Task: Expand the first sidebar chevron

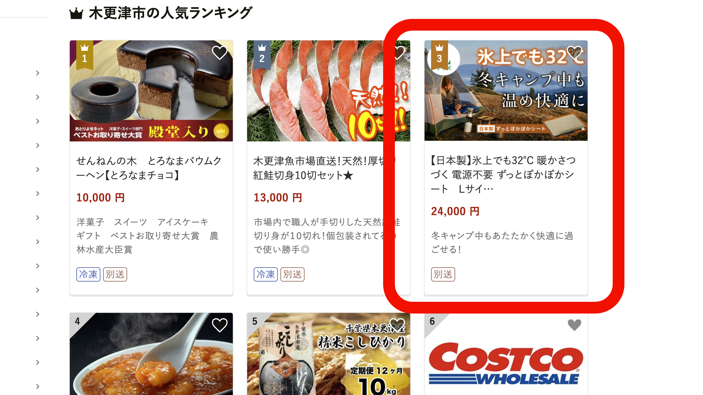Action: (x=38, y=73)
